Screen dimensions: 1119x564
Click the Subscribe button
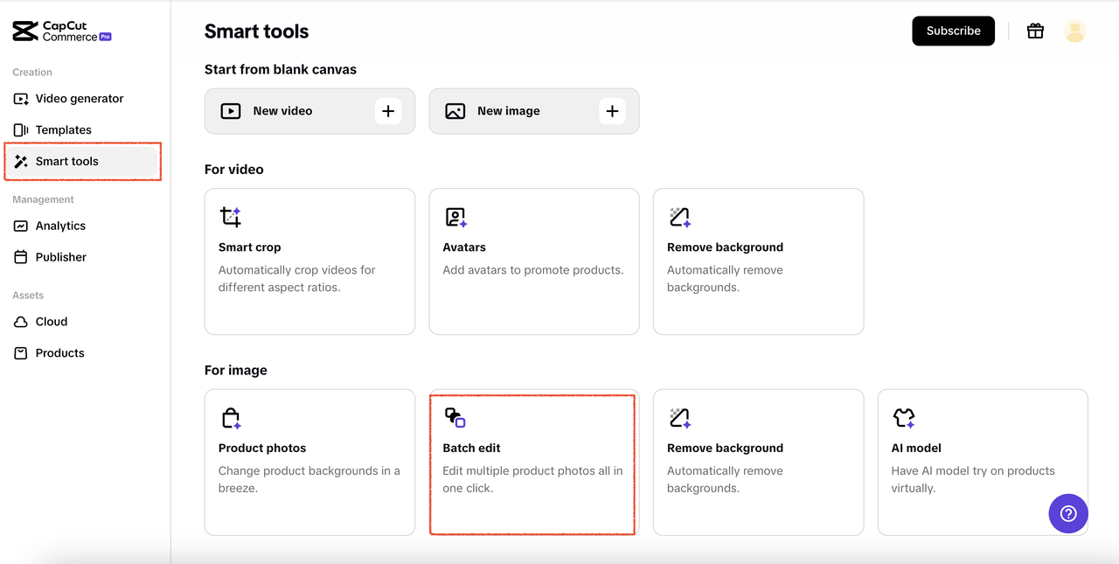pyautogui.click(x=953, y=31)
